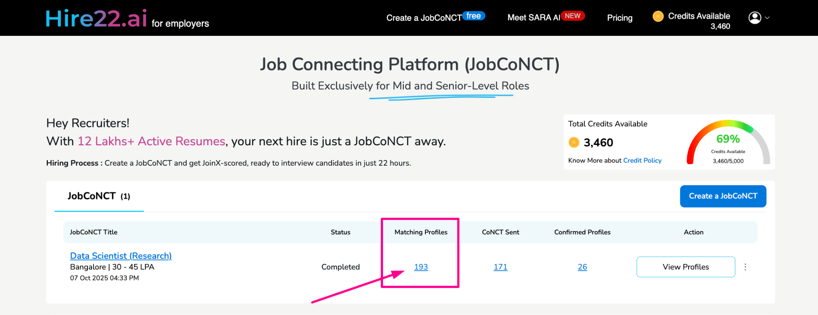Viewport: 818px width, 315px height.
Task: Click the Hire22.ai logo
Action: coord(96,19)
